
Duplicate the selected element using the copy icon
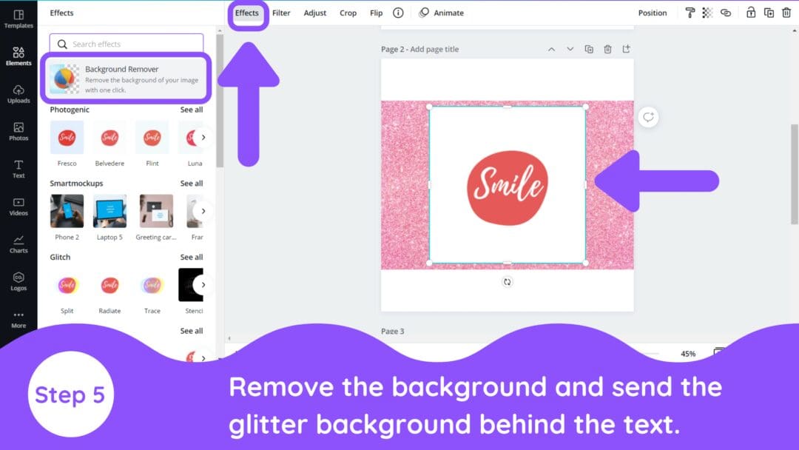click(x=768, y=13)
